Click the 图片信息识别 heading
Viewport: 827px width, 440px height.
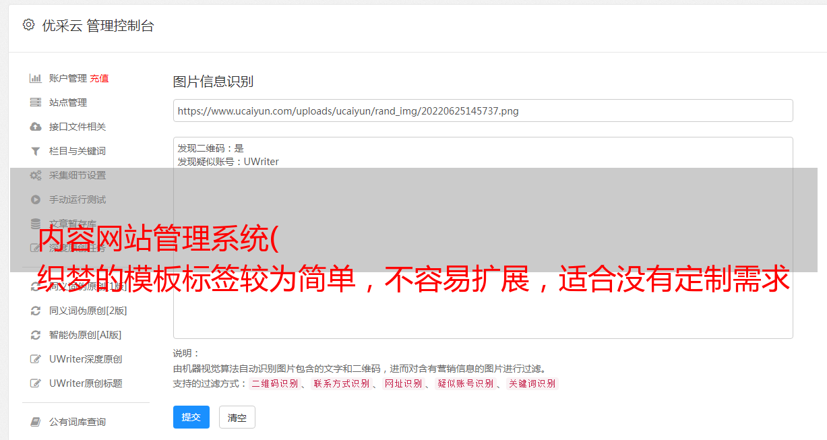[213, 82]
